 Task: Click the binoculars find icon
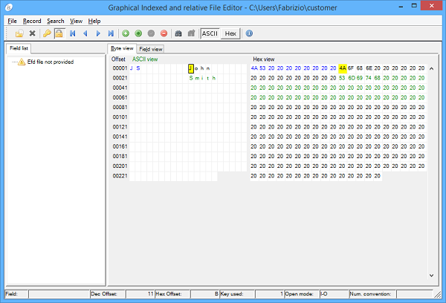click(x=178, y=33)
